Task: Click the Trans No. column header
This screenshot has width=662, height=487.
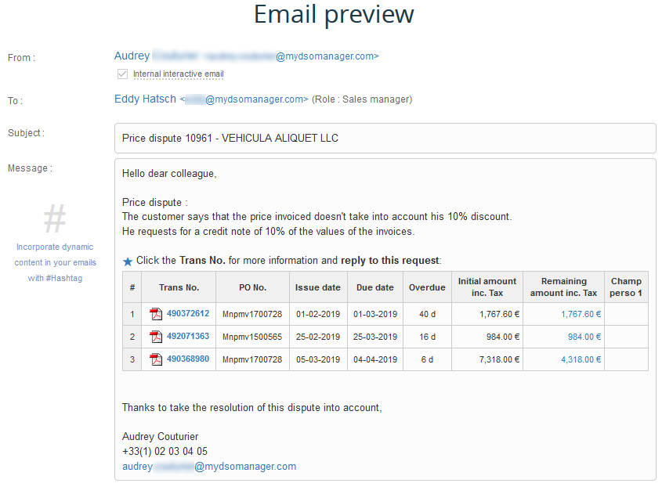Action: tap(179, 287)
